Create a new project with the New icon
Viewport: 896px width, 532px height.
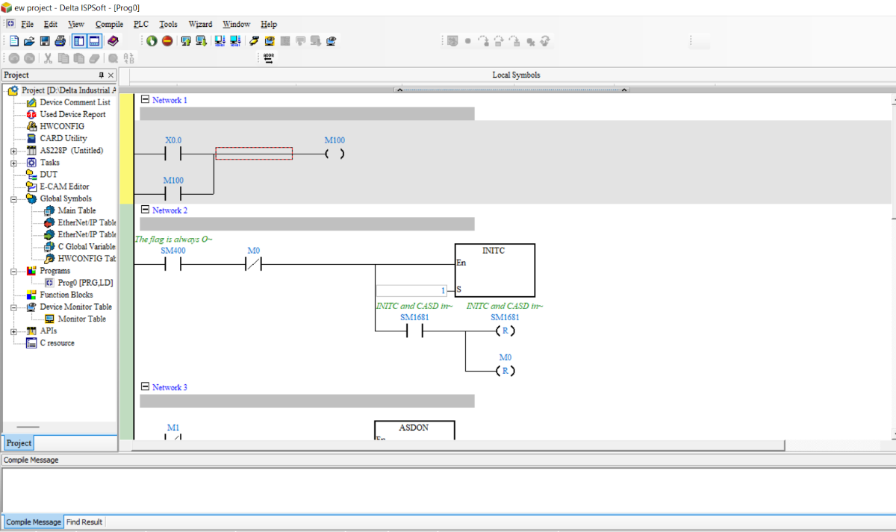click(14, 41)
